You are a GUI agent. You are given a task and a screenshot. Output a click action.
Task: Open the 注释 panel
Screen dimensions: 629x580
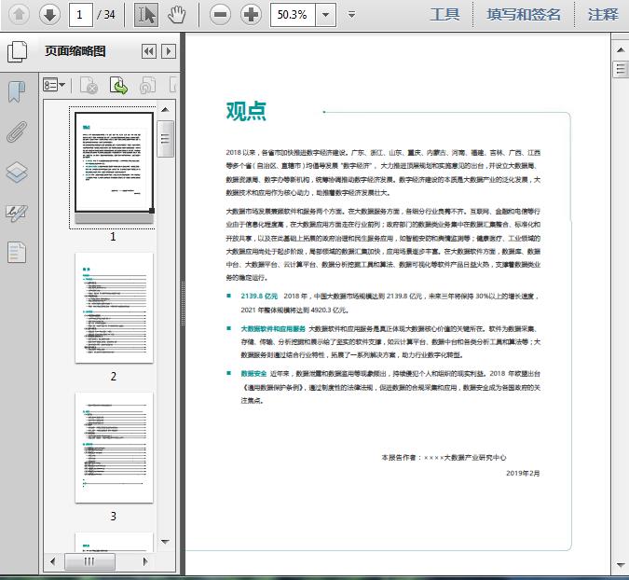603,15
